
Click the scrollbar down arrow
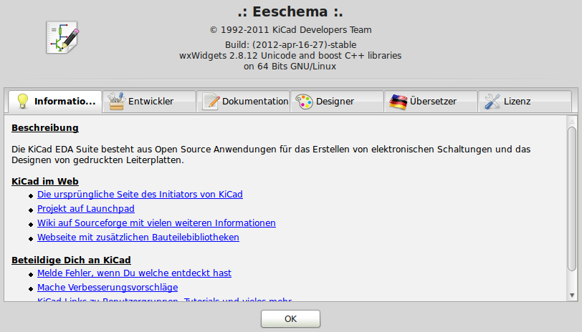point(572,296)
